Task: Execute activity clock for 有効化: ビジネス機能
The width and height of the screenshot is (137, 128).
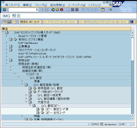Action: point(15,39)
